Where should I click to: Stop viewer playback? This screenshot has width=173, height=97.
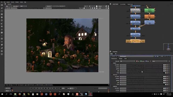click(x=46, y=88)
